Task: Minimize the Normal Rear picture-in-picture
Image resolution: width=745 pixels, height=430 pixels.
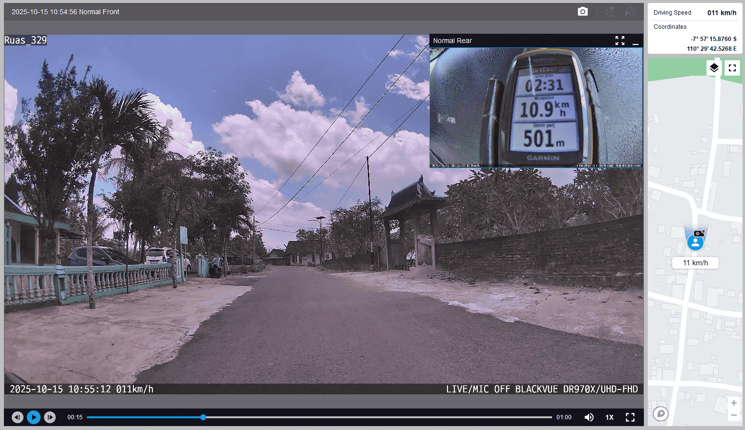Action: pos(635,41)
